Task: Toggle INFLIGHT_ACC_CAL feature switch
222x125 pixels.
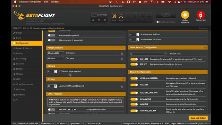Action: [52, 110]
